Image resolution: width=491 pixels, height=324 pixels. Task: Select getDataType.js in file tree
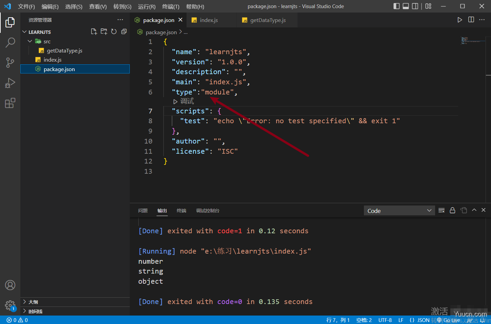pyautogui.click(x=75, y=50)
